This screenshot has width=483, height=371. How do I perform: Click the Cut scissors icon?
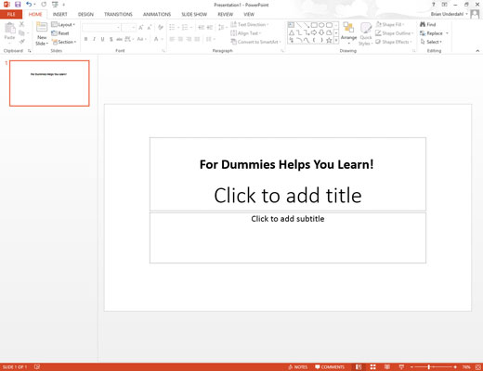[21, 24]
